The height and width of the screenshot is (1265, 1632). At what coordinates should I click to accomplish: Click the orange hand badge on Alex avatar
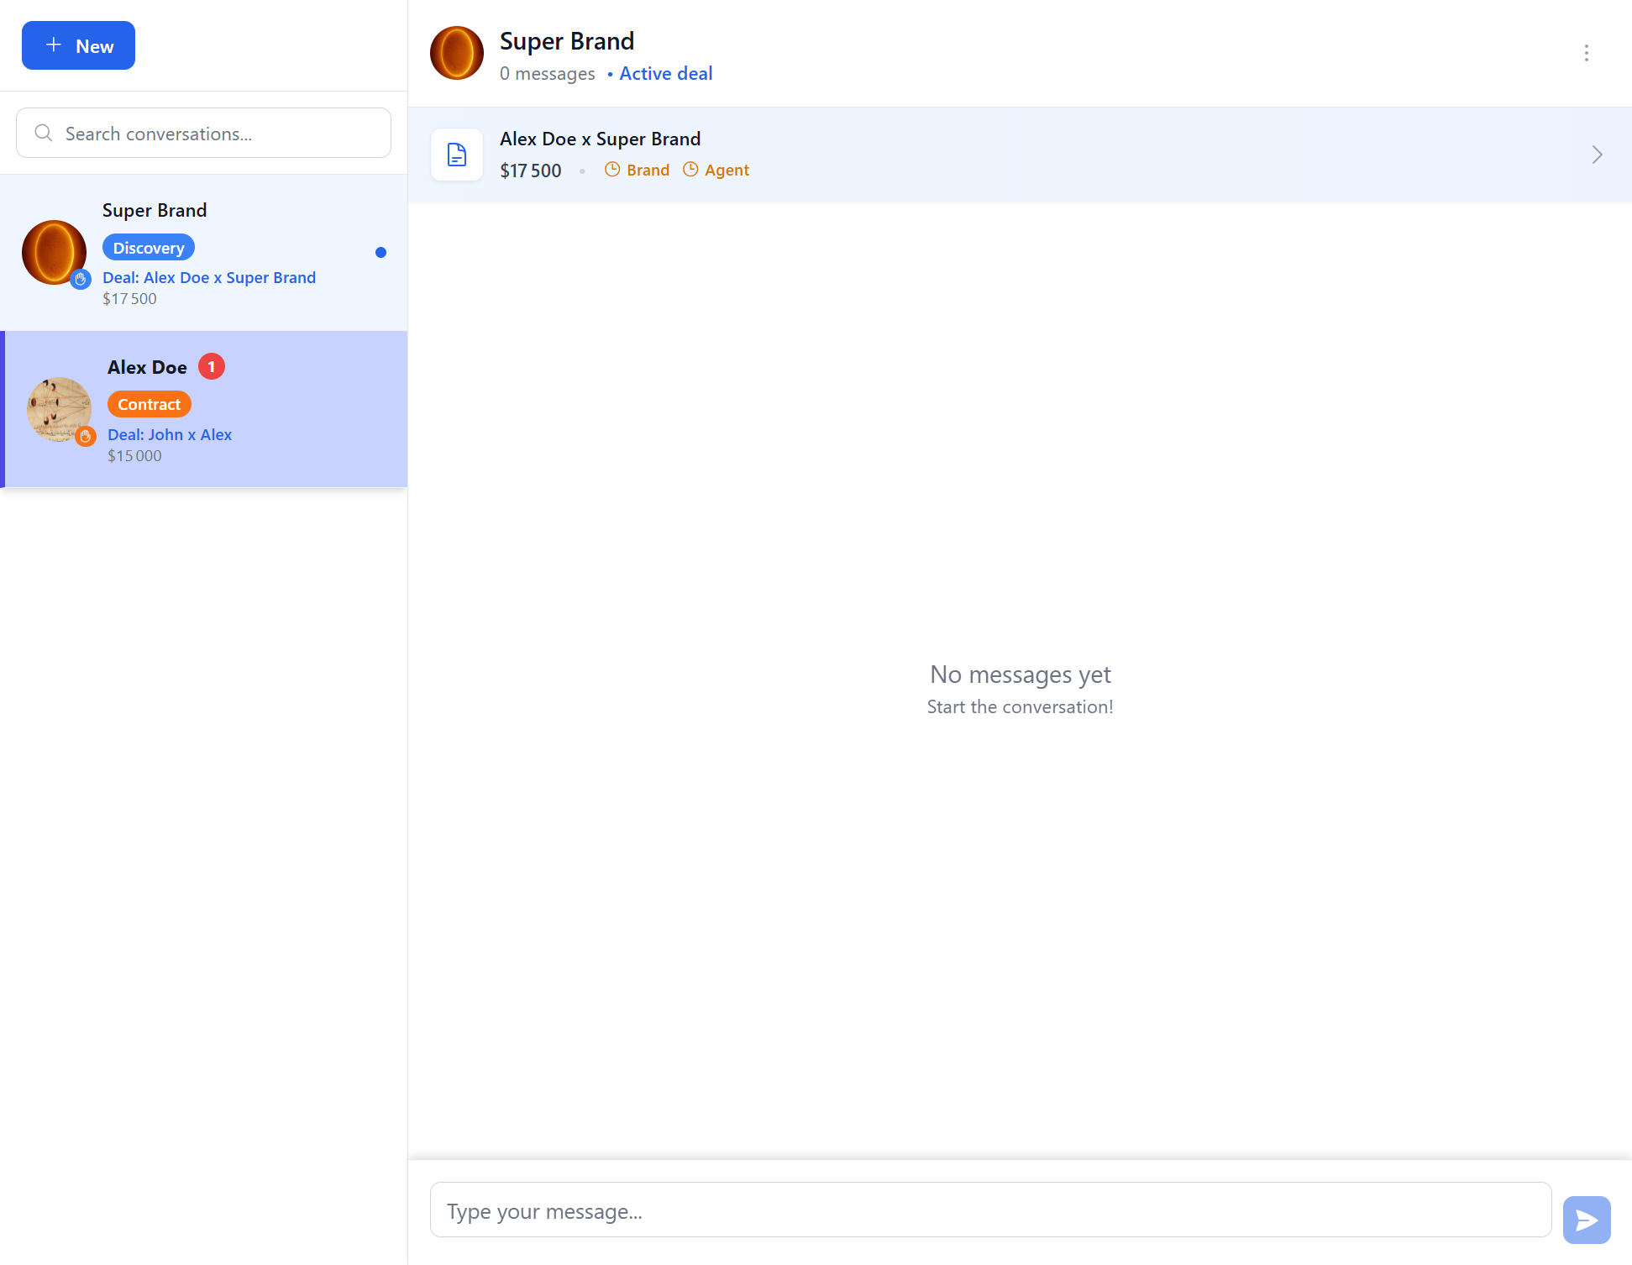tap(86, 436)
